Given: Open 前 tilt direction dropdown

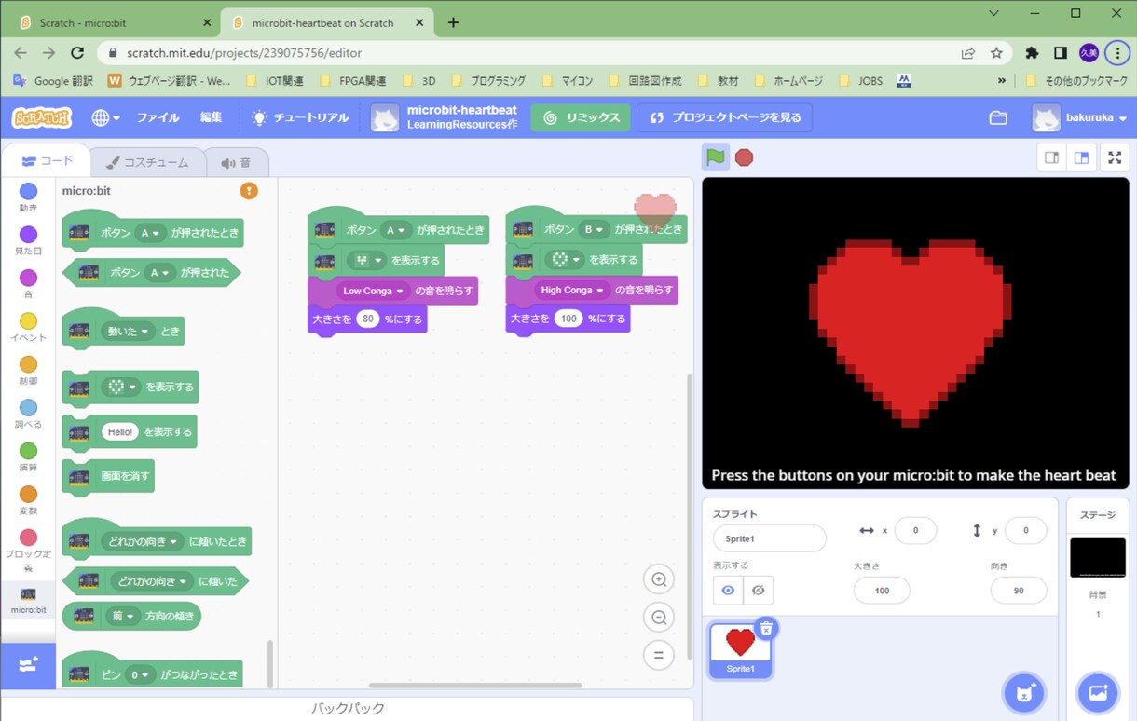Looking at the screenshot, I should [x=123, y=616].
